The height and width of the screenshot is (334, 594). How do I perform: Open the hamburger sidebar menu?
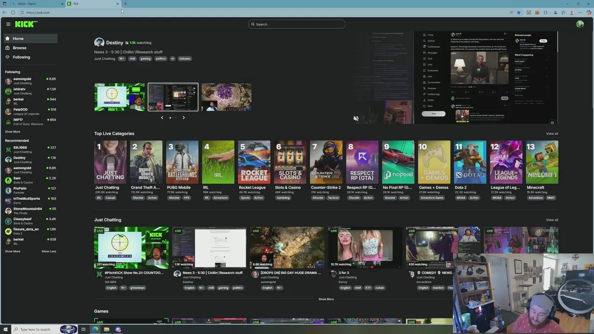(8, 24)
